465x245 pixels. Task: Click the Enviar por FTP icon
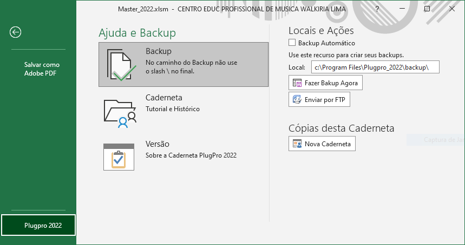[x=297, y=99]
